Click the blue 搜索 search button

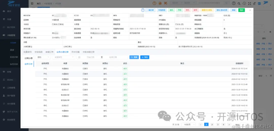(134, 57)
